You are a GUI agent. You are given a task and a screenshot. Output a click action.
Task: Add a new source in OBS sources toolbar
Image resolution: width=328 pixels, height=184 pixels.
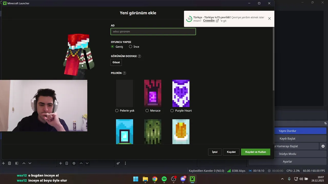[x=60, y=163]
